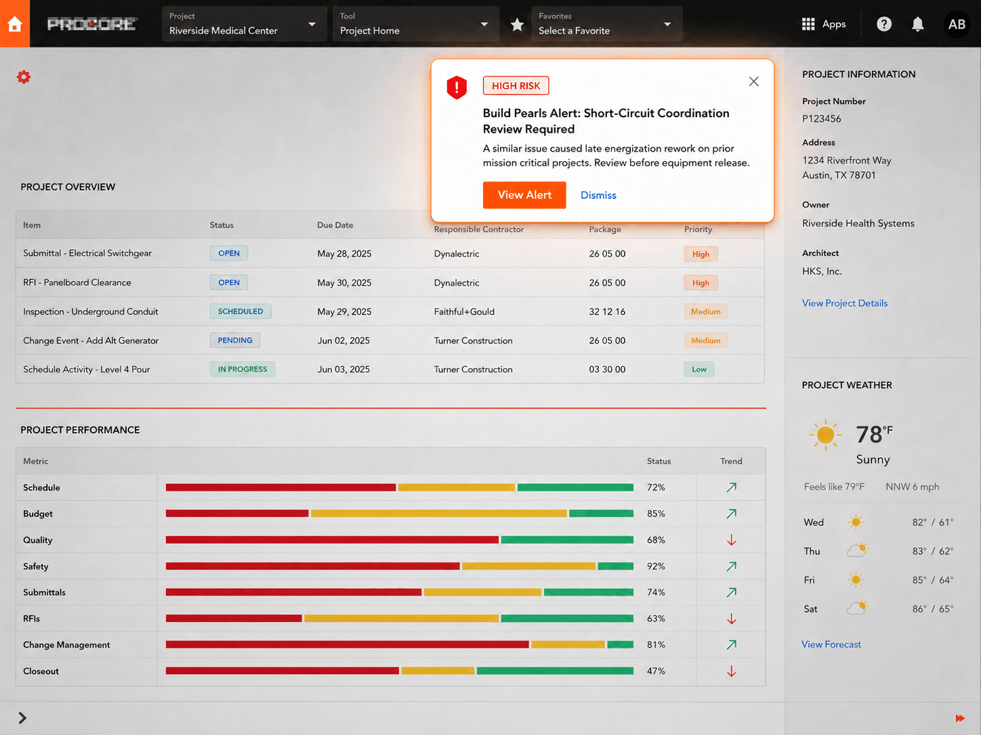The width and height of the screenshot is (981, 735).
Task: Click the Submittals upward trend arrow
Action: 732,592
